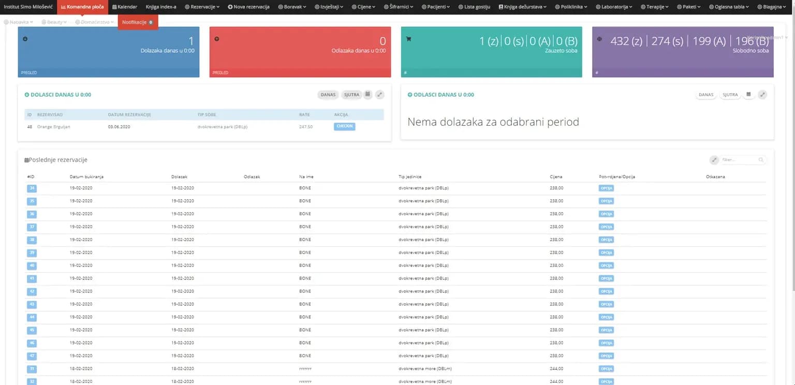The width and height of the screenshot is (795, 385).
Task: Click the search magnifier icon in the filter box
Action: click(x=761, y=160)
